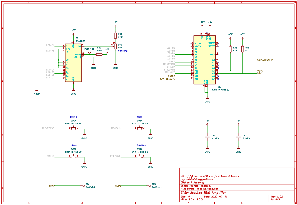297x205 pixels.
Task: Click the SW1A OPTION switch symbol
Action: [x=73, y=128]
